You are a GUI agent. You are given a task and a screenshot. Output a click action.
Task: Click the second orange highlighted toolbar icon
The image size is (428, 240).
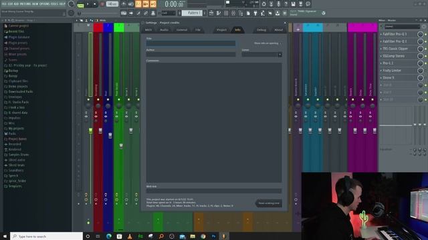(146, 4)
